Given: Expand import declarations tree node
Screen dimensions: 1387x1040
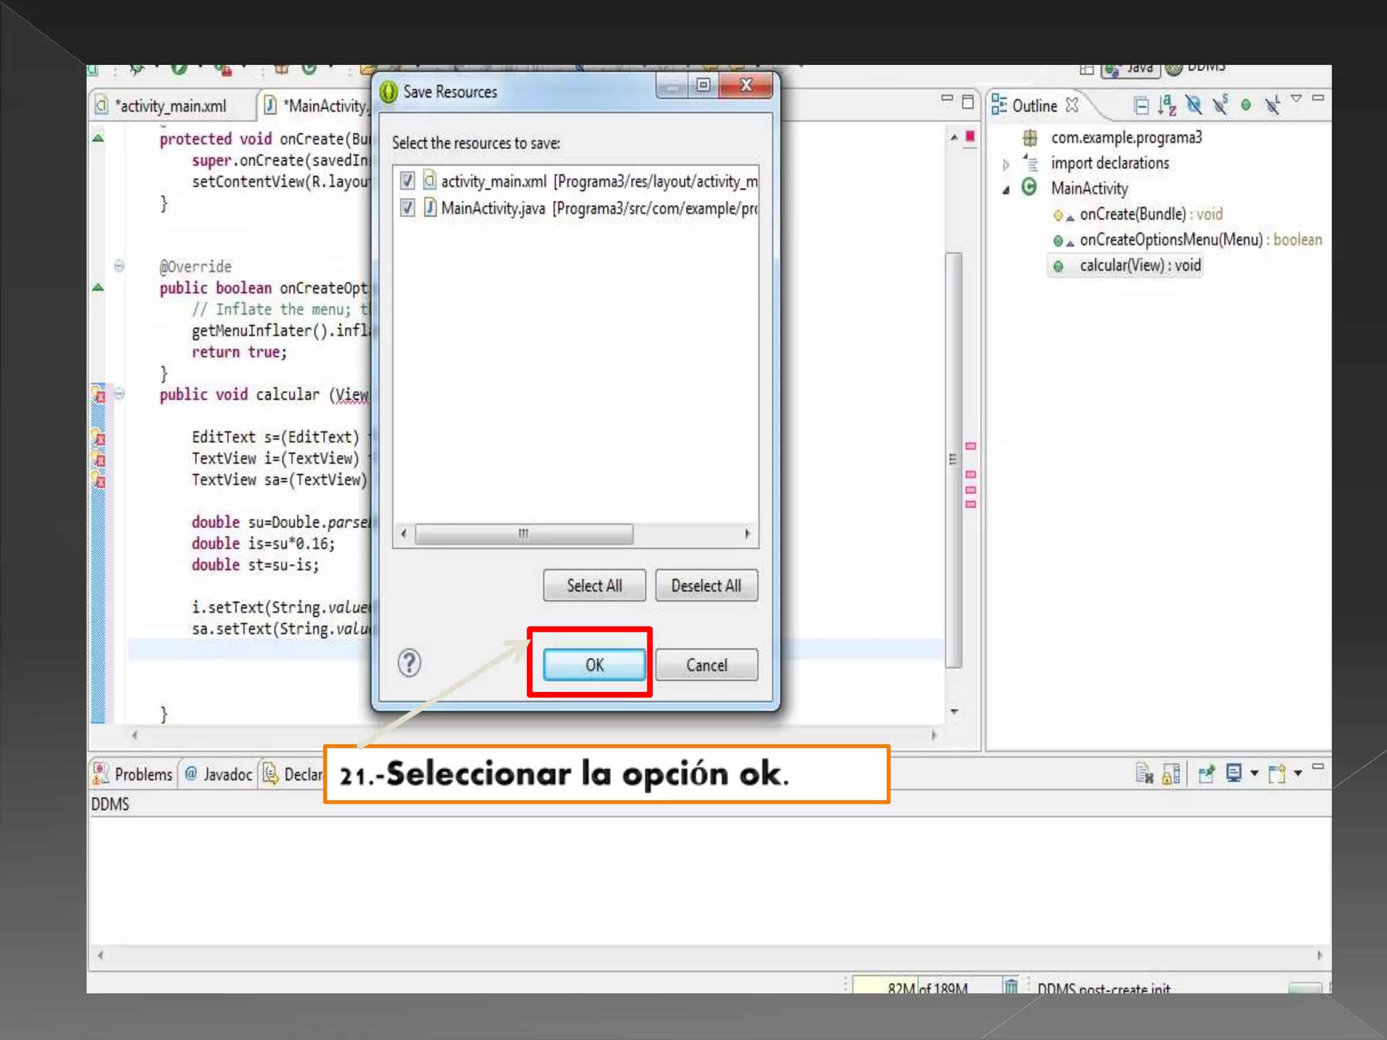Looking at the screenshot, I should click(x=1006, y=164).
